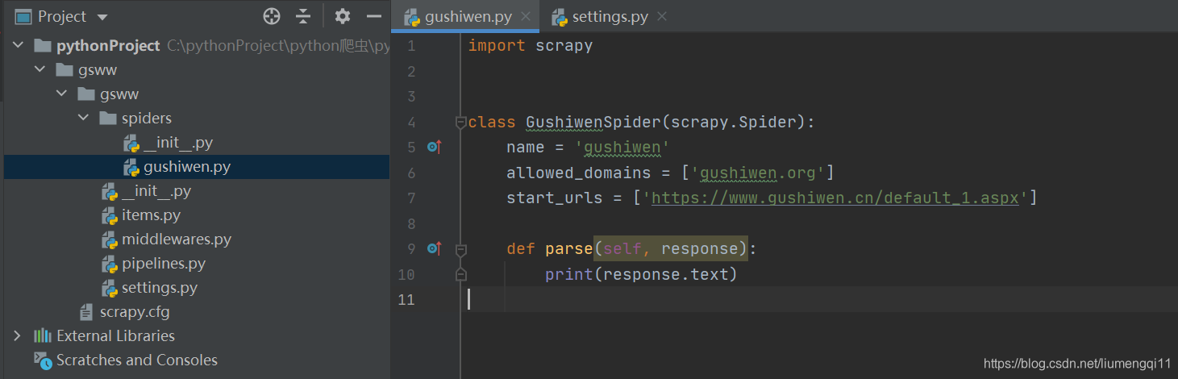Select the outer gsww folder row
The height and width of the screenshot is (379, 1178).
(x=197, y=70)
